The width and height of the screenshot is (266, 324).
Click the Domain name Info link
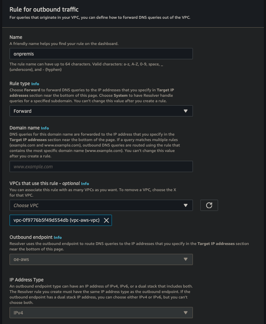point(45,128)
